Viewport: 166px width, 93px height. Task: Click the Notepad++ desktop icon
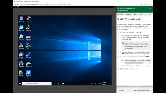[21, 73]
